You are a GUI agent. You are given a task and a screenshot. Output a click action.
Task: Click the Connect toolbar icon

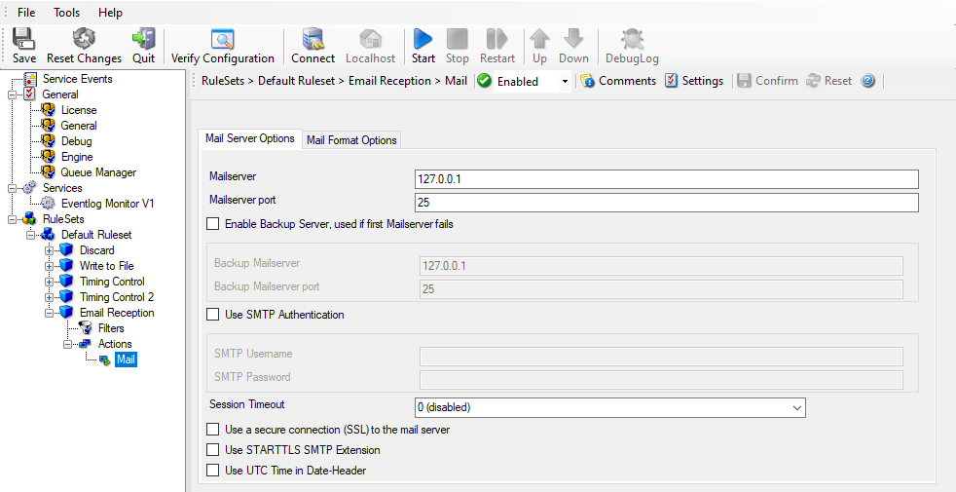tap(313, 39)
